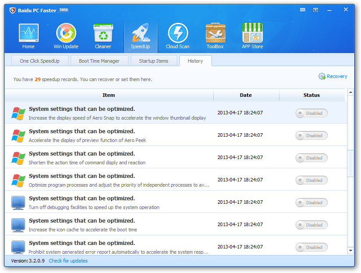Image resolution: width=361 pixels, height=273 pixels.
Task: Click the date cell of Aero Snap row
Action: (240, 113)
